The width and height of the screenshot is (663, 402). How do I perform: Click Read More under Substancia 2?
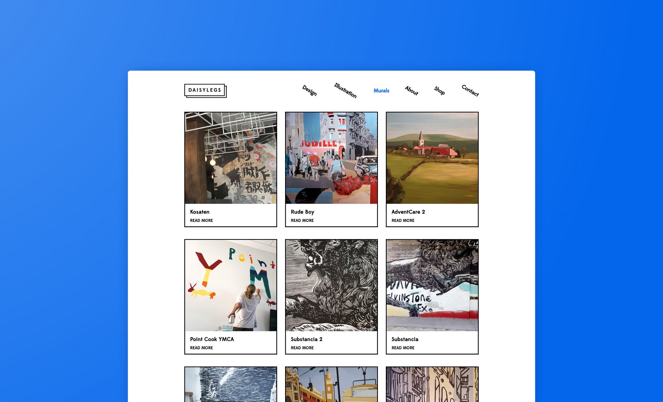[302, 348]
